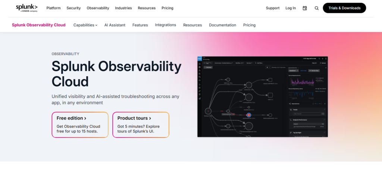The height and width of the screenshot is (173, 382).
Task: Click the Splunk logo
Action: tap(27, 8)
